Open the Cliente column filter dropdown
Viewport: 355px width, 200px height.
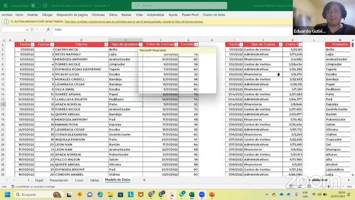(106, 44)
